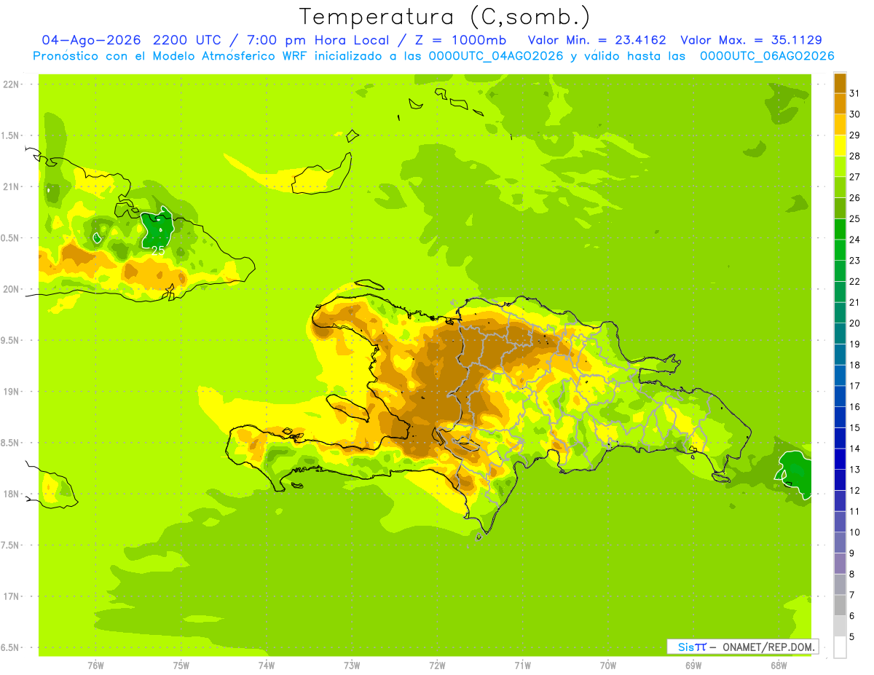Click the "69W" longitude label
Image resolution: width=874 pixels, height=675 pixels.
693,666
